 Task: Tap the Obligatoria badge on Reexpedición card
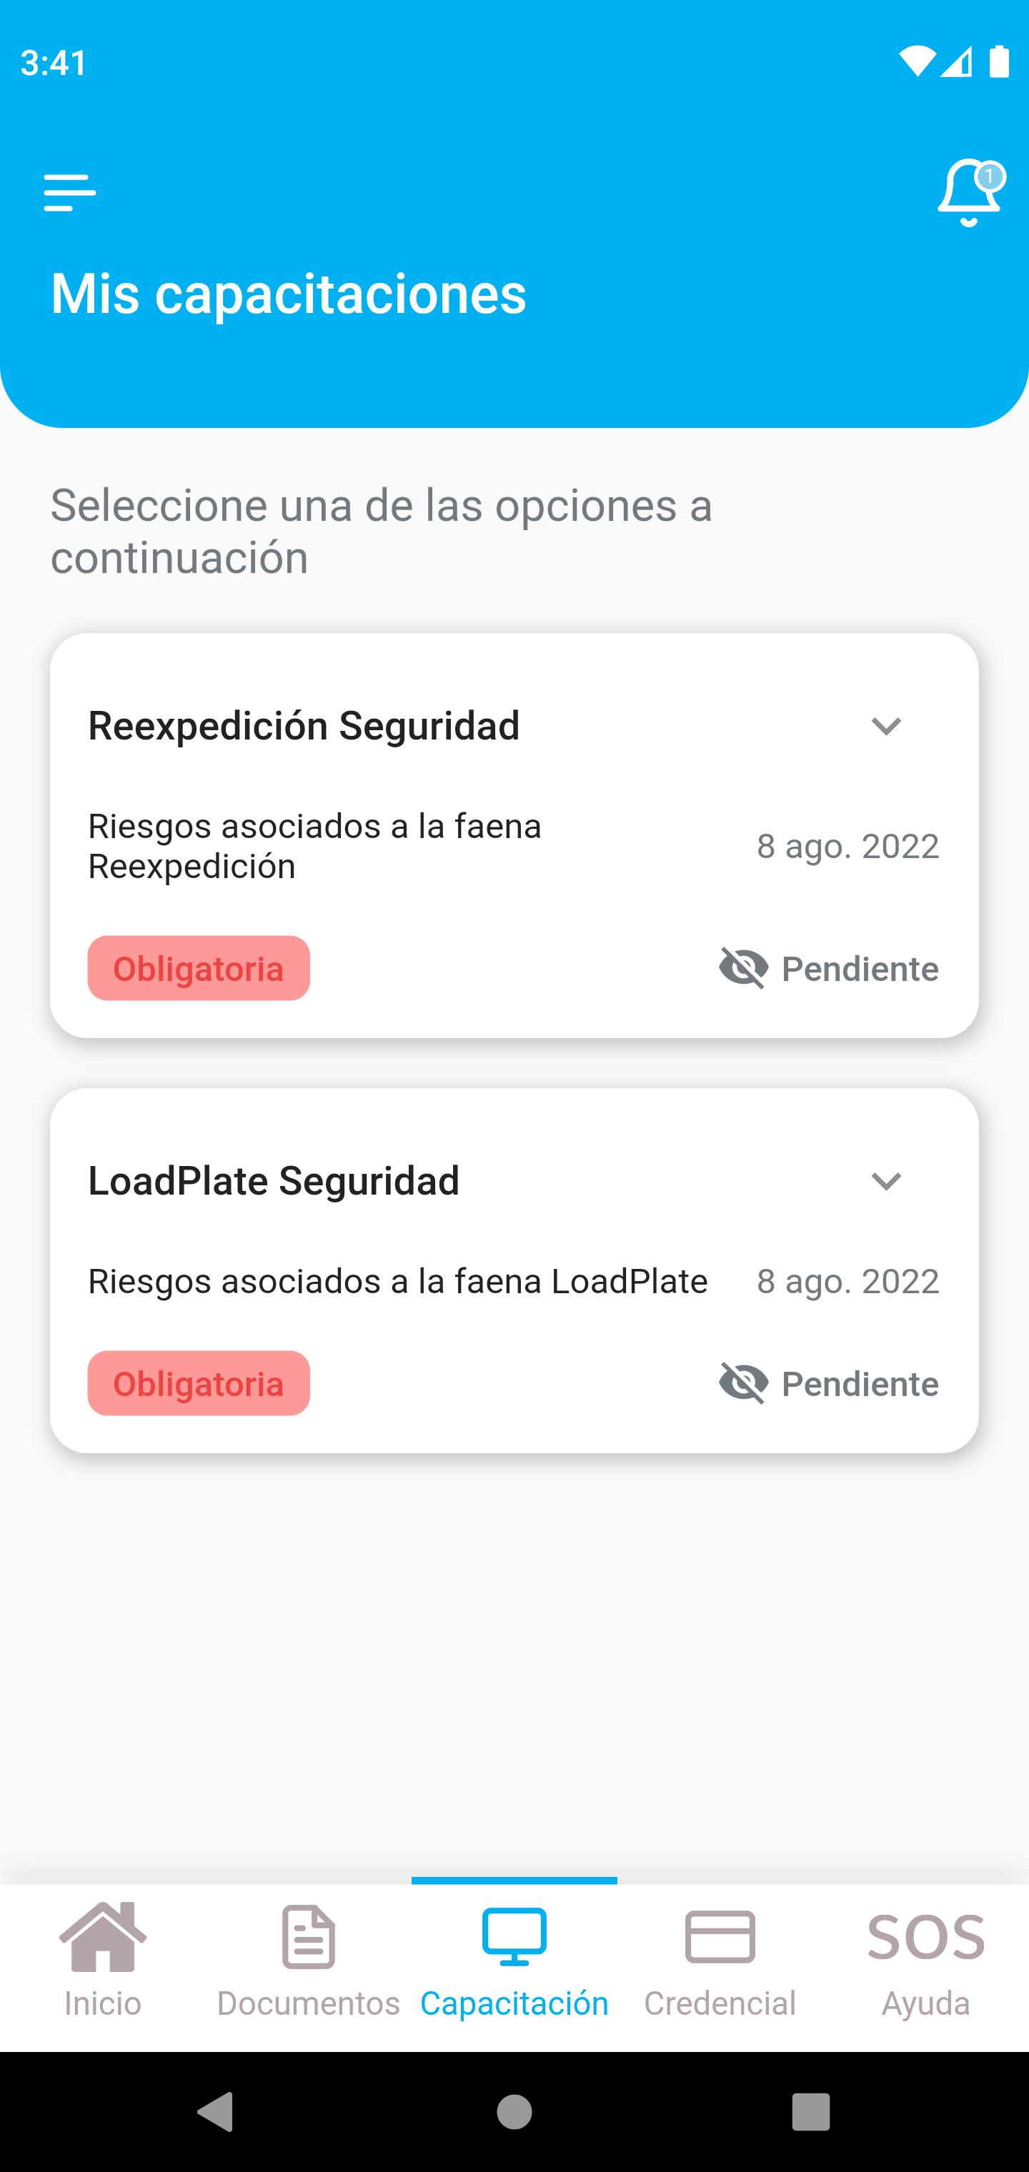point(199,969)
